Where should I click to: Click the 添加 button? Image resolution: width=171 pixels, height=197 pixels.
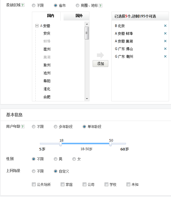[100, 64]
